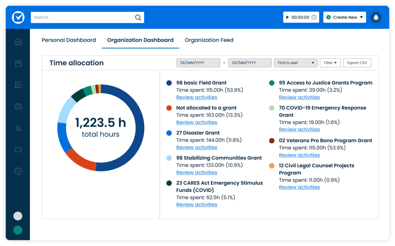This screenshot has height=246, width=395.
Task: Open the Organization Feed tab
Action: point(209,40)
